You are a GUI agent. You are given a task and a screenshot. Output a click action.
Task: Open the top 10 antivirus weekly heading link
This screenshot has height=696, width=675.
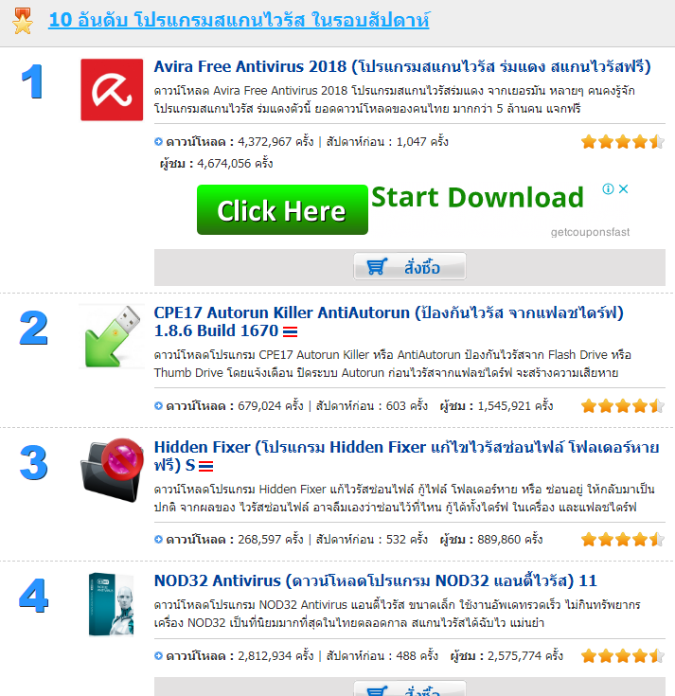[x=239, y=20]
